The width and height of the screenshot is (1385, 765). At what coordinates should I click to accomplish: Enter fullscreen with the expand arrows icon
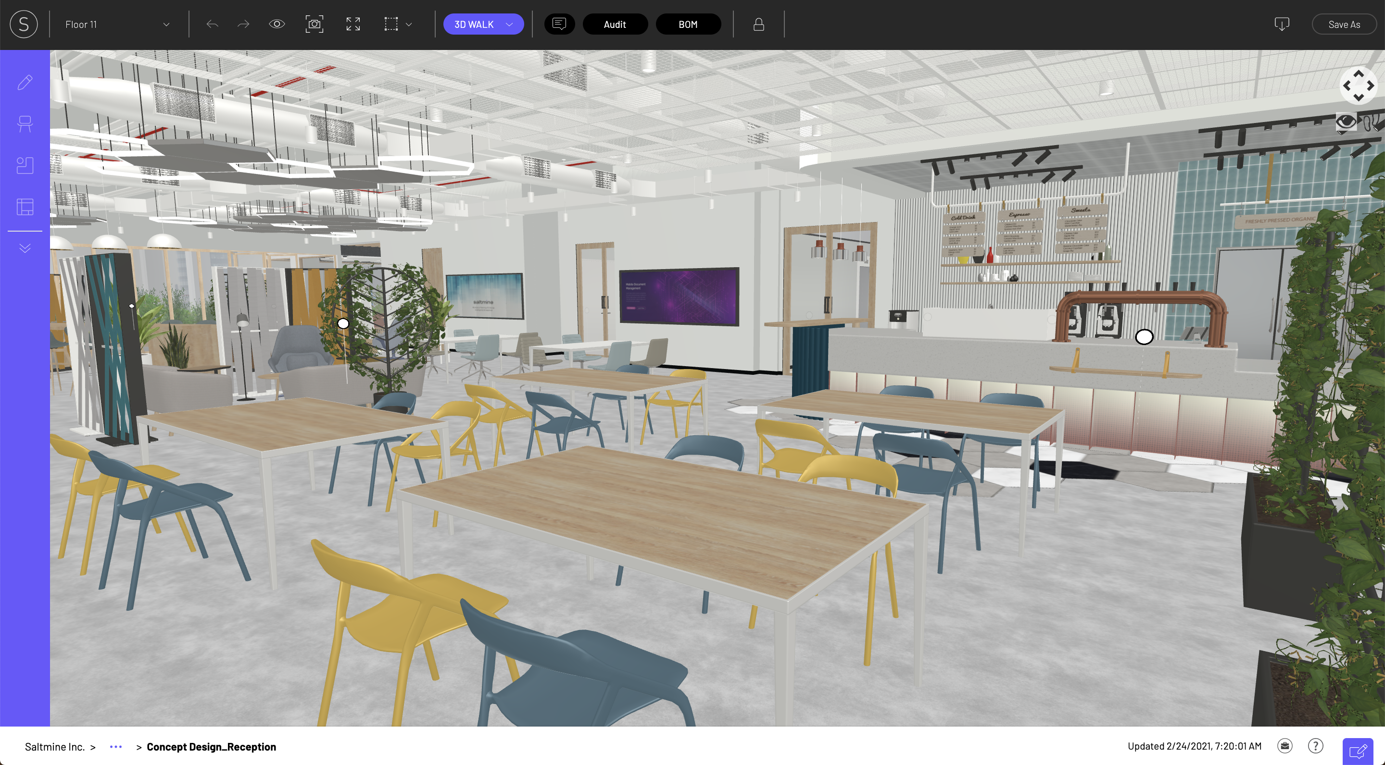click(353, 24)
